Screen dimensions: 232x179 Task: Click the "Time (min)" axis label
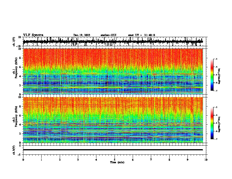[117, 162]
